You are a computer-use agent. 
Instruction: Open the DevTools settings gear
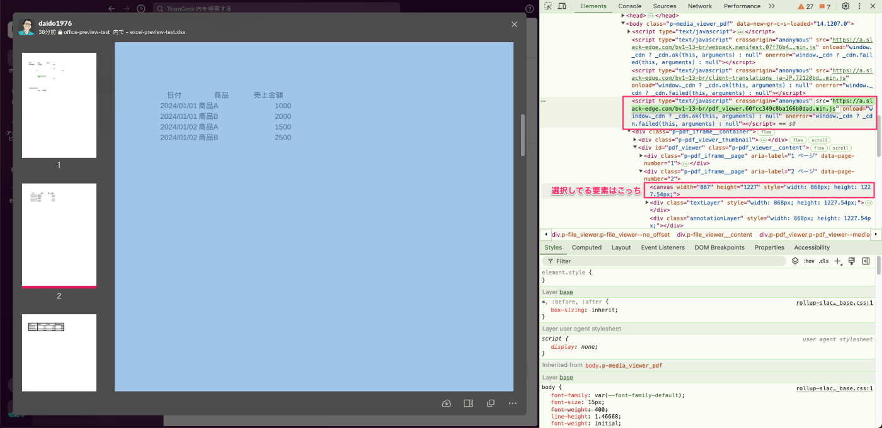[x=845, y=6]
